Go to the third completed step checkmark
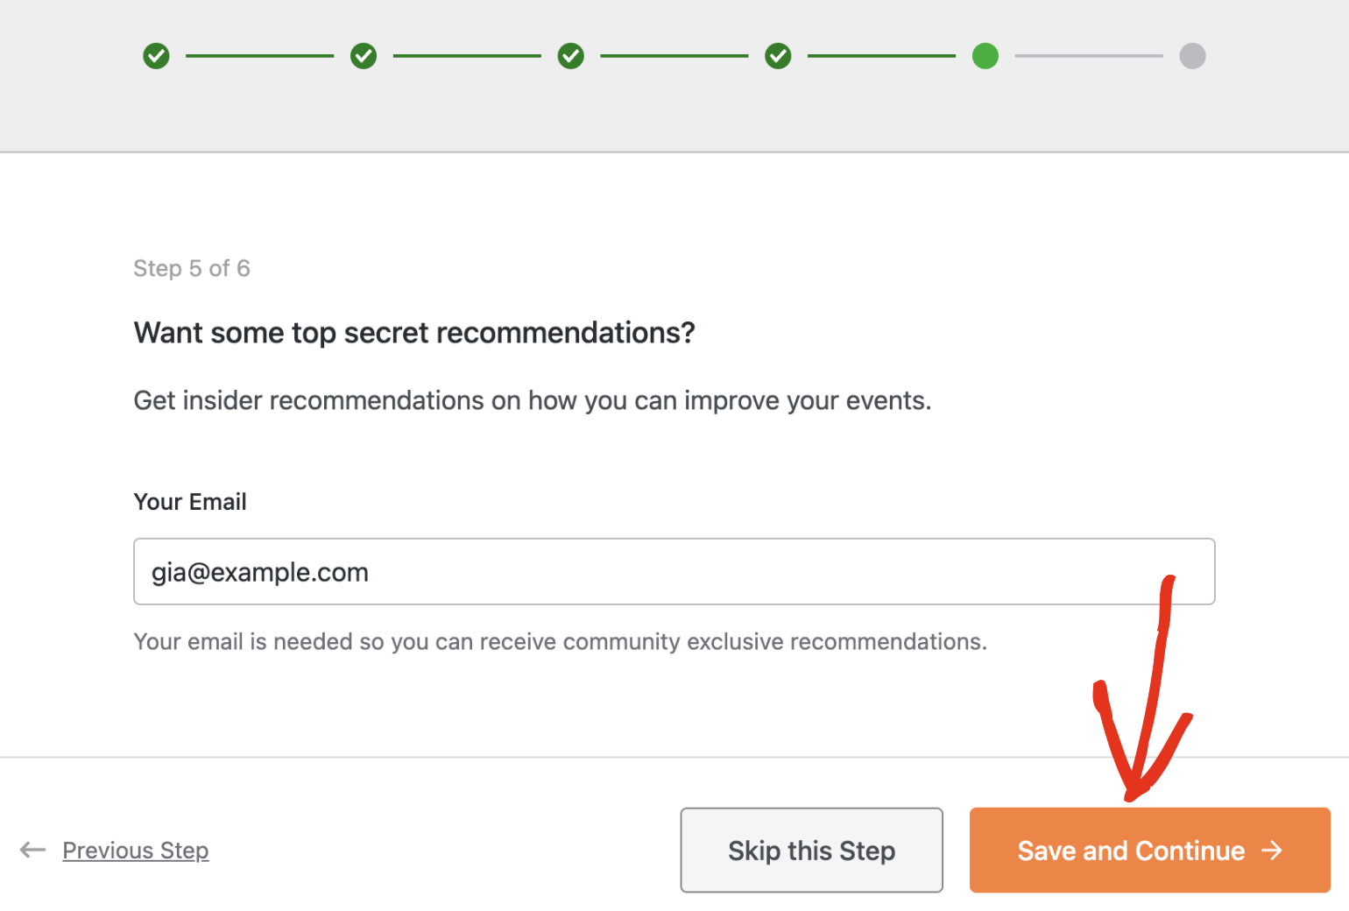Image resolution: width=1349 pixels, height=911 pixels. [571, 56]
